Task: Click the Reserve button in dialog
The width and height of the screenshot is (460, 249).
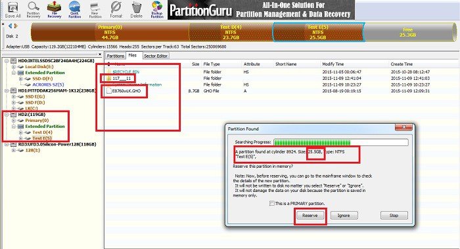Action: pyautogui.click(x=310, y=216)
